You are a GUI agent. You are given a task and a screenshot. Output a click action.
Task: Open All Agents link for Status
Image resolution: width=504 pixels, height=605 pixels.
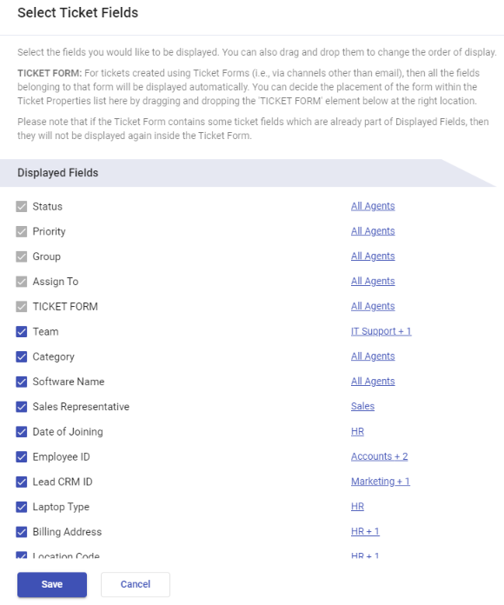[x=373, y=206]
